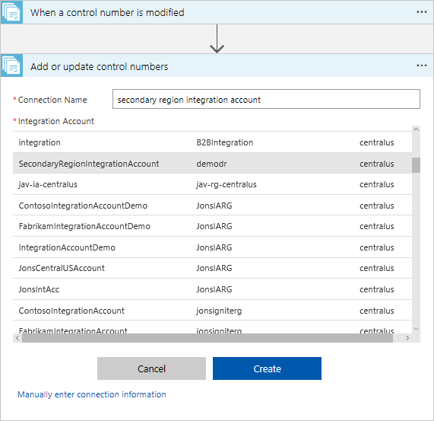Viewport: 434px width, 421px height.
Task: Click JonsIARG cell in JonsIntAcc row
Action: pyautogui.click(x=214, y=289)
